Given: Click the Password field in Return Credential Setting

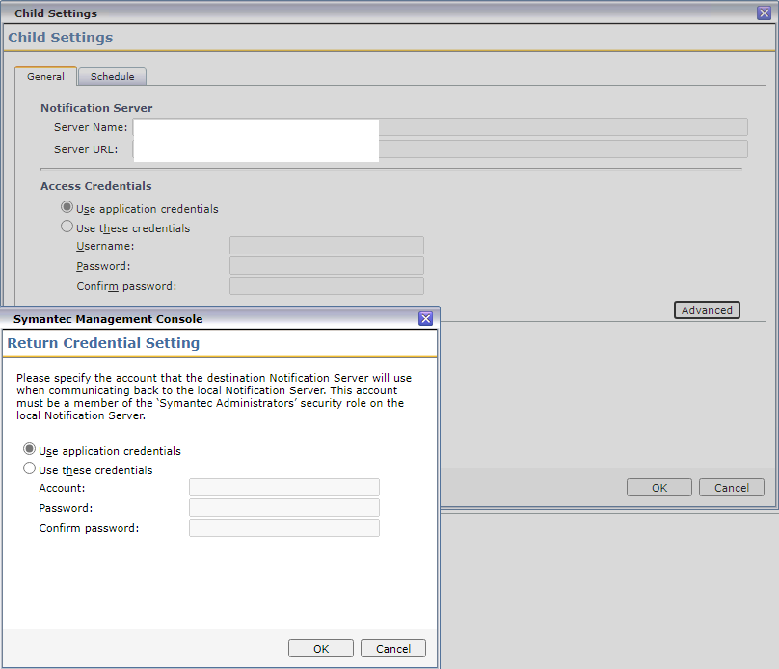Looking at the screenshot, I should [x=284, y=508].
